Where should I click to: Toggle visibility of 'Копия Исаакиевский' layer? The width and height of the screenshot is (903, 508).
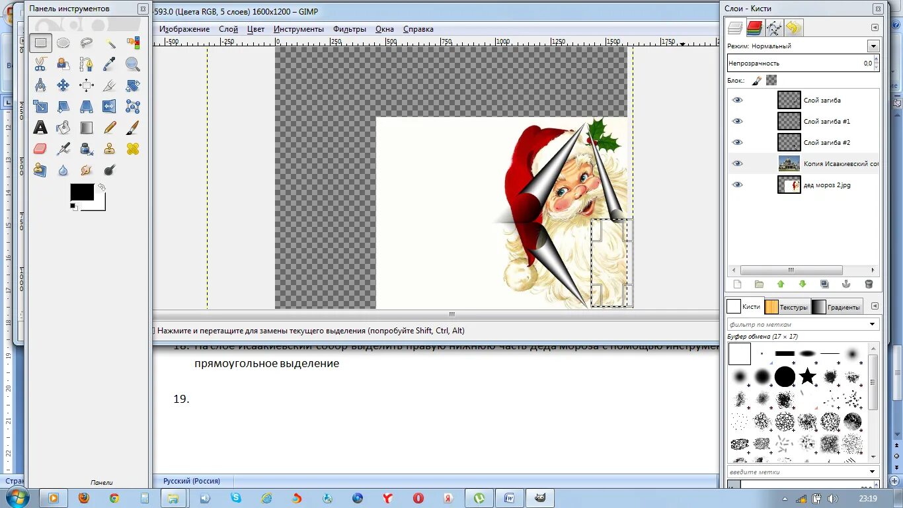[x=738, y=163]
